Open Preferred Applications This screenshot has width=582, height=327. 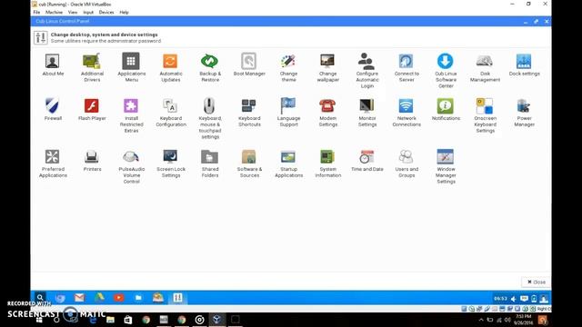coord(53,163)
